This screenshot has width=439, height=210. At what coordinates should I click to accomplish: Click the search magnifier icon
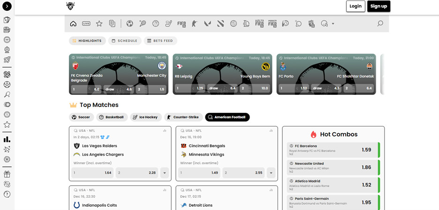click(380, 23)
